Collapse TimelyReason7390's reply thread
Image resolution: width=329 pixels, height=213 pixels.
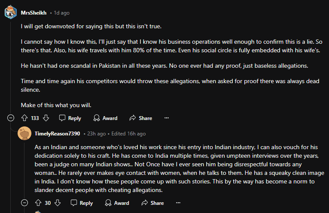pyautogui.click(x=24, y=203)
